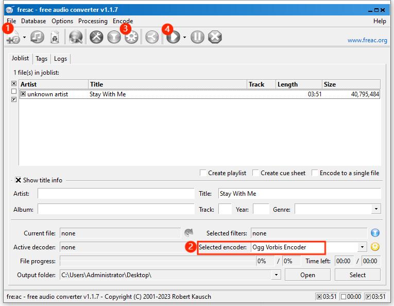Add audio CD contents to joblist
Screen dimensions: 394x306
pos(37,37)
